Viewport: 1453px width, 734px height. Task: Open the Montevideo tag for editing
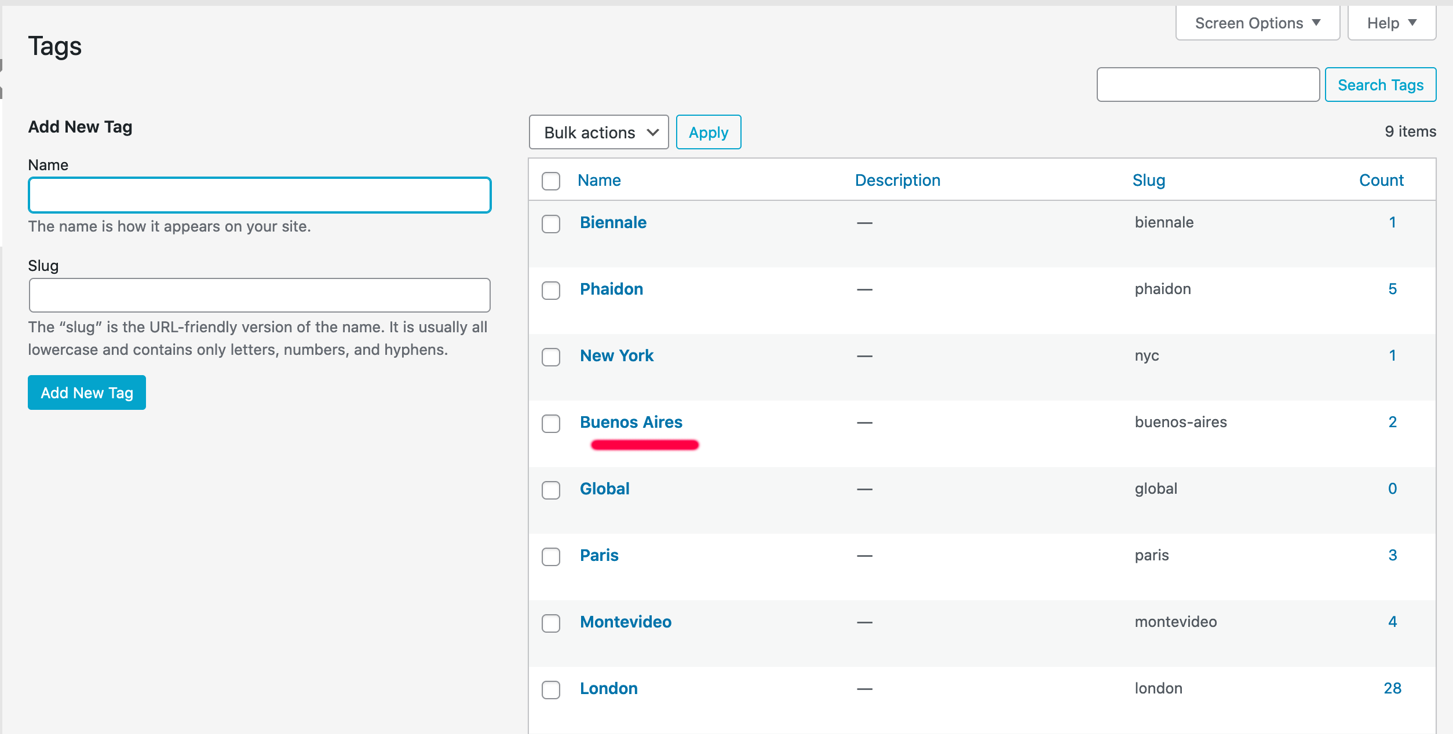(625, 622)
